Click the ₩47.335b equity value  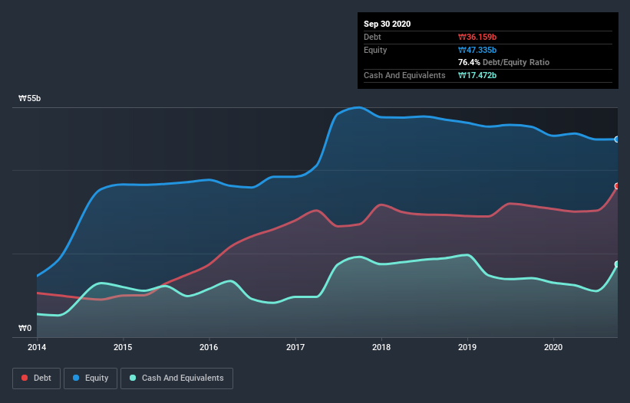point(477,50)
